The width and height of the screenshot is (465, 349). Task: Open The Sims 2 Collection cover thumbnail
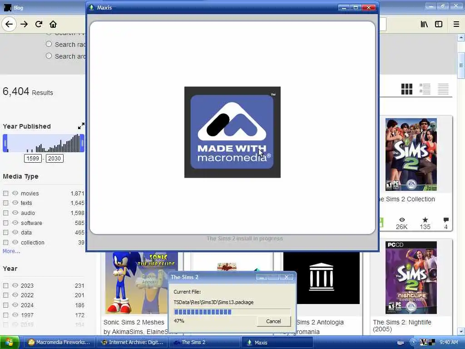(x=411, y=155)
